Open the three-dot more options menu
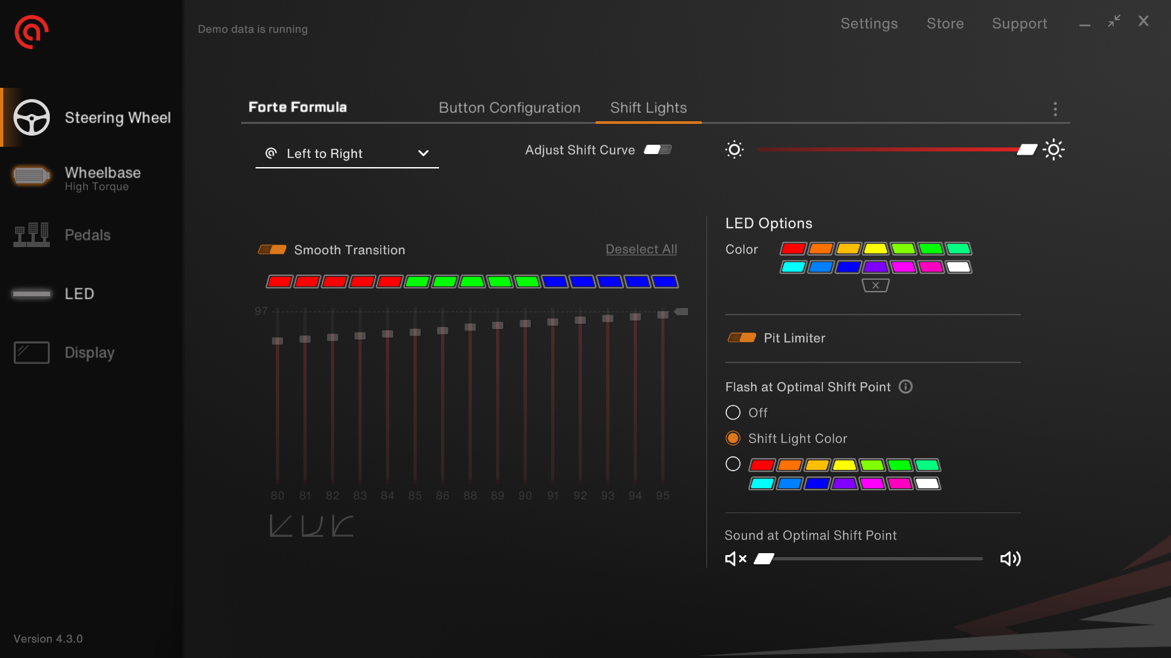The image size is (1171, 658). [x=1055, y=109]
